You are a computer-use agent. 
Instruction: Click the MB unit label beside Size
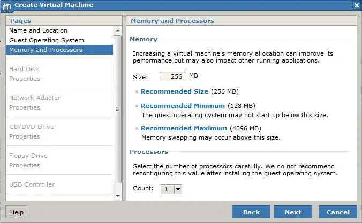pyautogui.click(x=193, y=75)
